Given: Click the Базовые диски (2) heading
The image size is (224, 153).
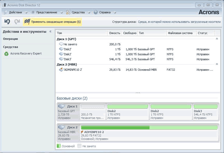Looking at the screenshot, I should tap(72, 99).
